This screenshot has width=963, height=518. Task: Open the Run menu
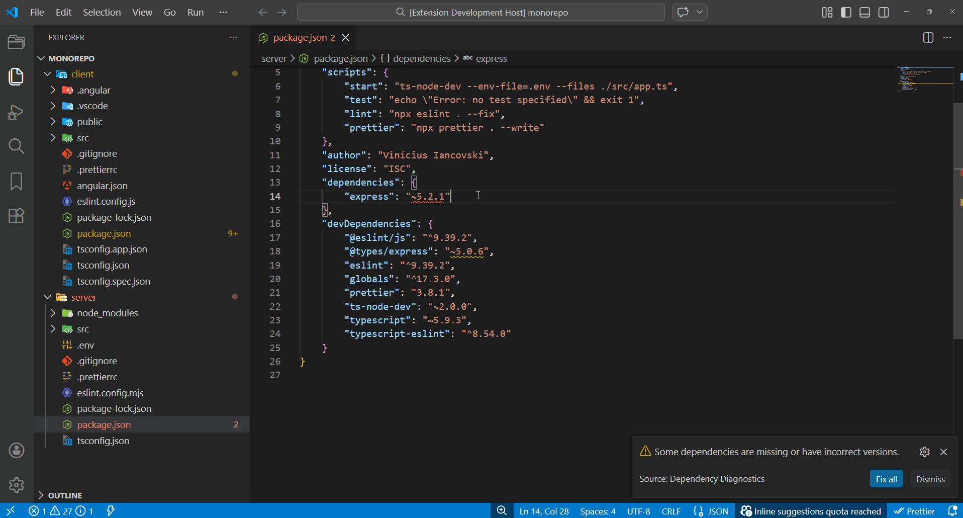[196, 12]
